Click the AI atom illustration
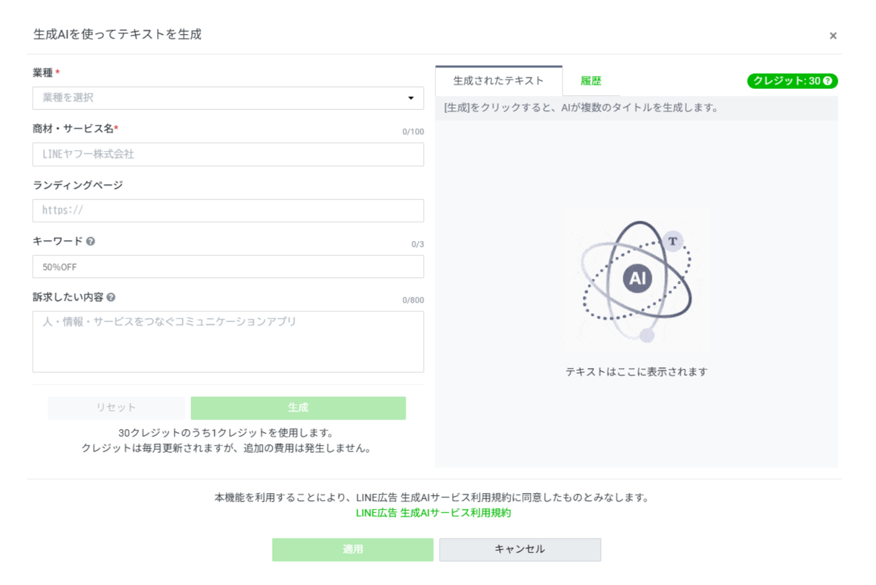This screenshot has width=876, height=585. pyautogui.click(x=637, y=279)
